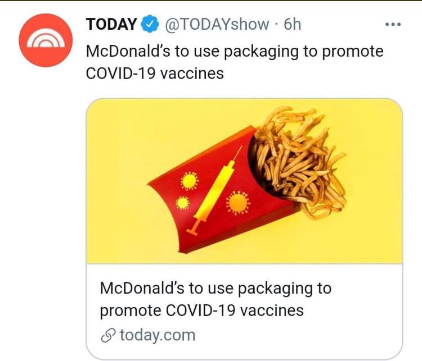Select the tweet text about McDonald's packaging
The width and height of the screenshot is (422, 361).
pos(235,62)
